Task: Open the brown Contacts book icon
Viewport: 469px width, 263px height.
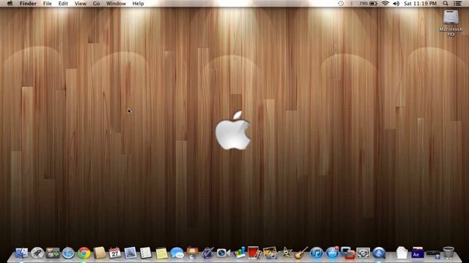Action: pyautogui.click(x=100, y=253)
